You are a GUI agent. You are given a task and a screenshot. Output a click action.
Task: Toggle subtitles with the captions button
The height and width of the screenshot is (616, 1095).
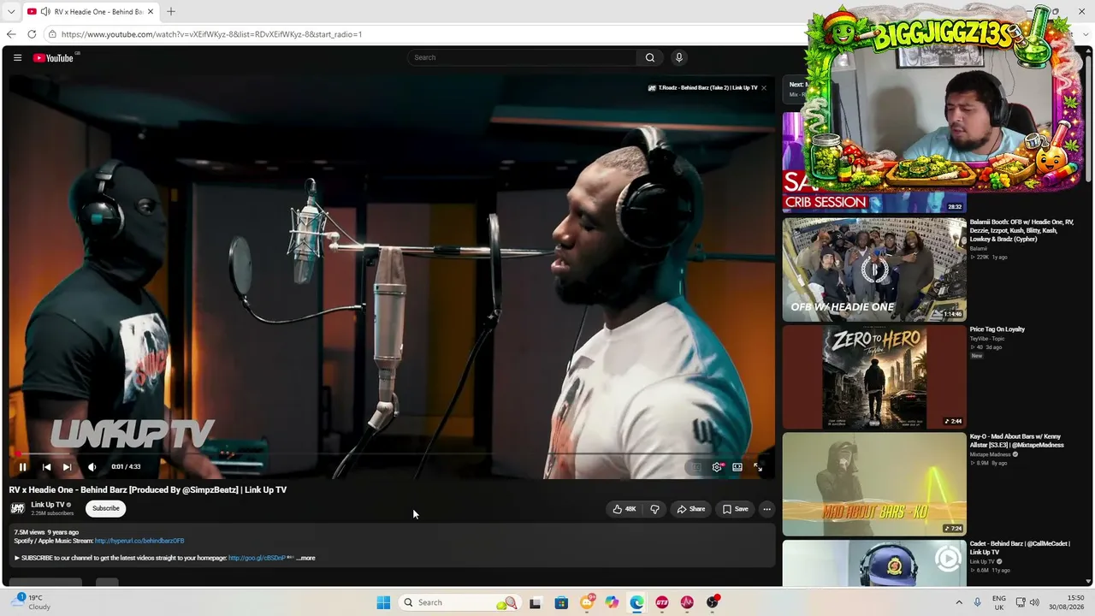[696, 467]
